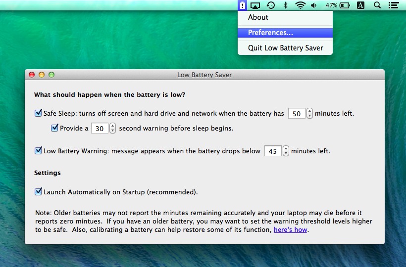406x267 pixels.
Task: Minimize the Low Battery Saver window
Action: pyautogui.click(x=42, y=75)
